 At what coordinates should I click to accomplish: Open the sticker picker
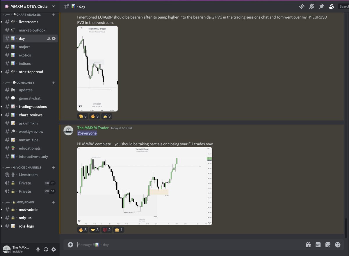[x=328, y=245]
